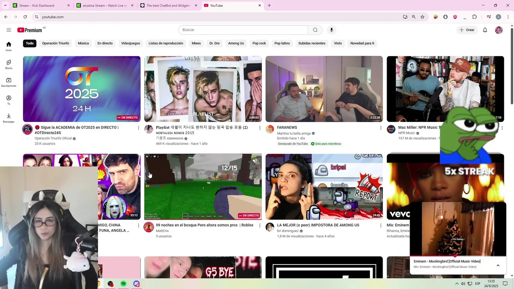
Task: Open Windows notification center icon
Action: 506,284
